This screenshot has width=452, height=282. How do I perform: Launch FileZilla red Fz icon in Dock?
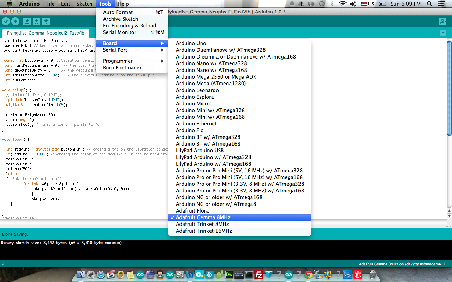[x=259, y=275]
